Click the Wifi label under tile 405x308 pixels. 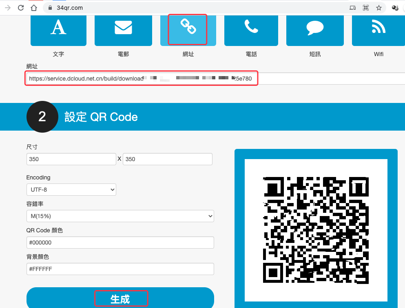(x=378, y=54)
